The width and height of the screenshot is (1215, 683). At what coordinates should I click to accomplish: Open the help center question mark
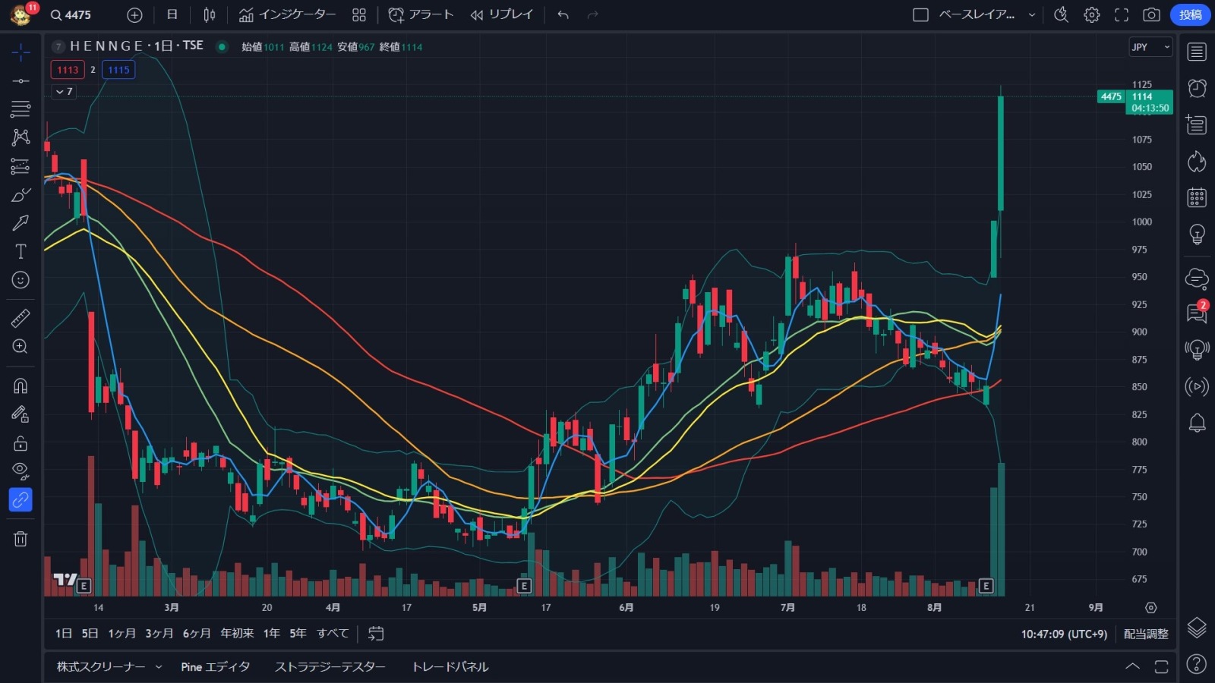pos(1197,664)
